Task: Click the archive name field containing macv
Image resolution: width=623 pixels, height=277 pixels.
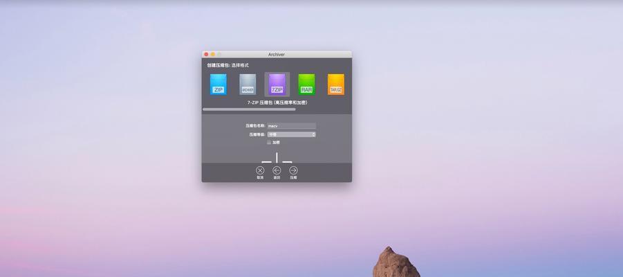Action: (x=291, y=126)
